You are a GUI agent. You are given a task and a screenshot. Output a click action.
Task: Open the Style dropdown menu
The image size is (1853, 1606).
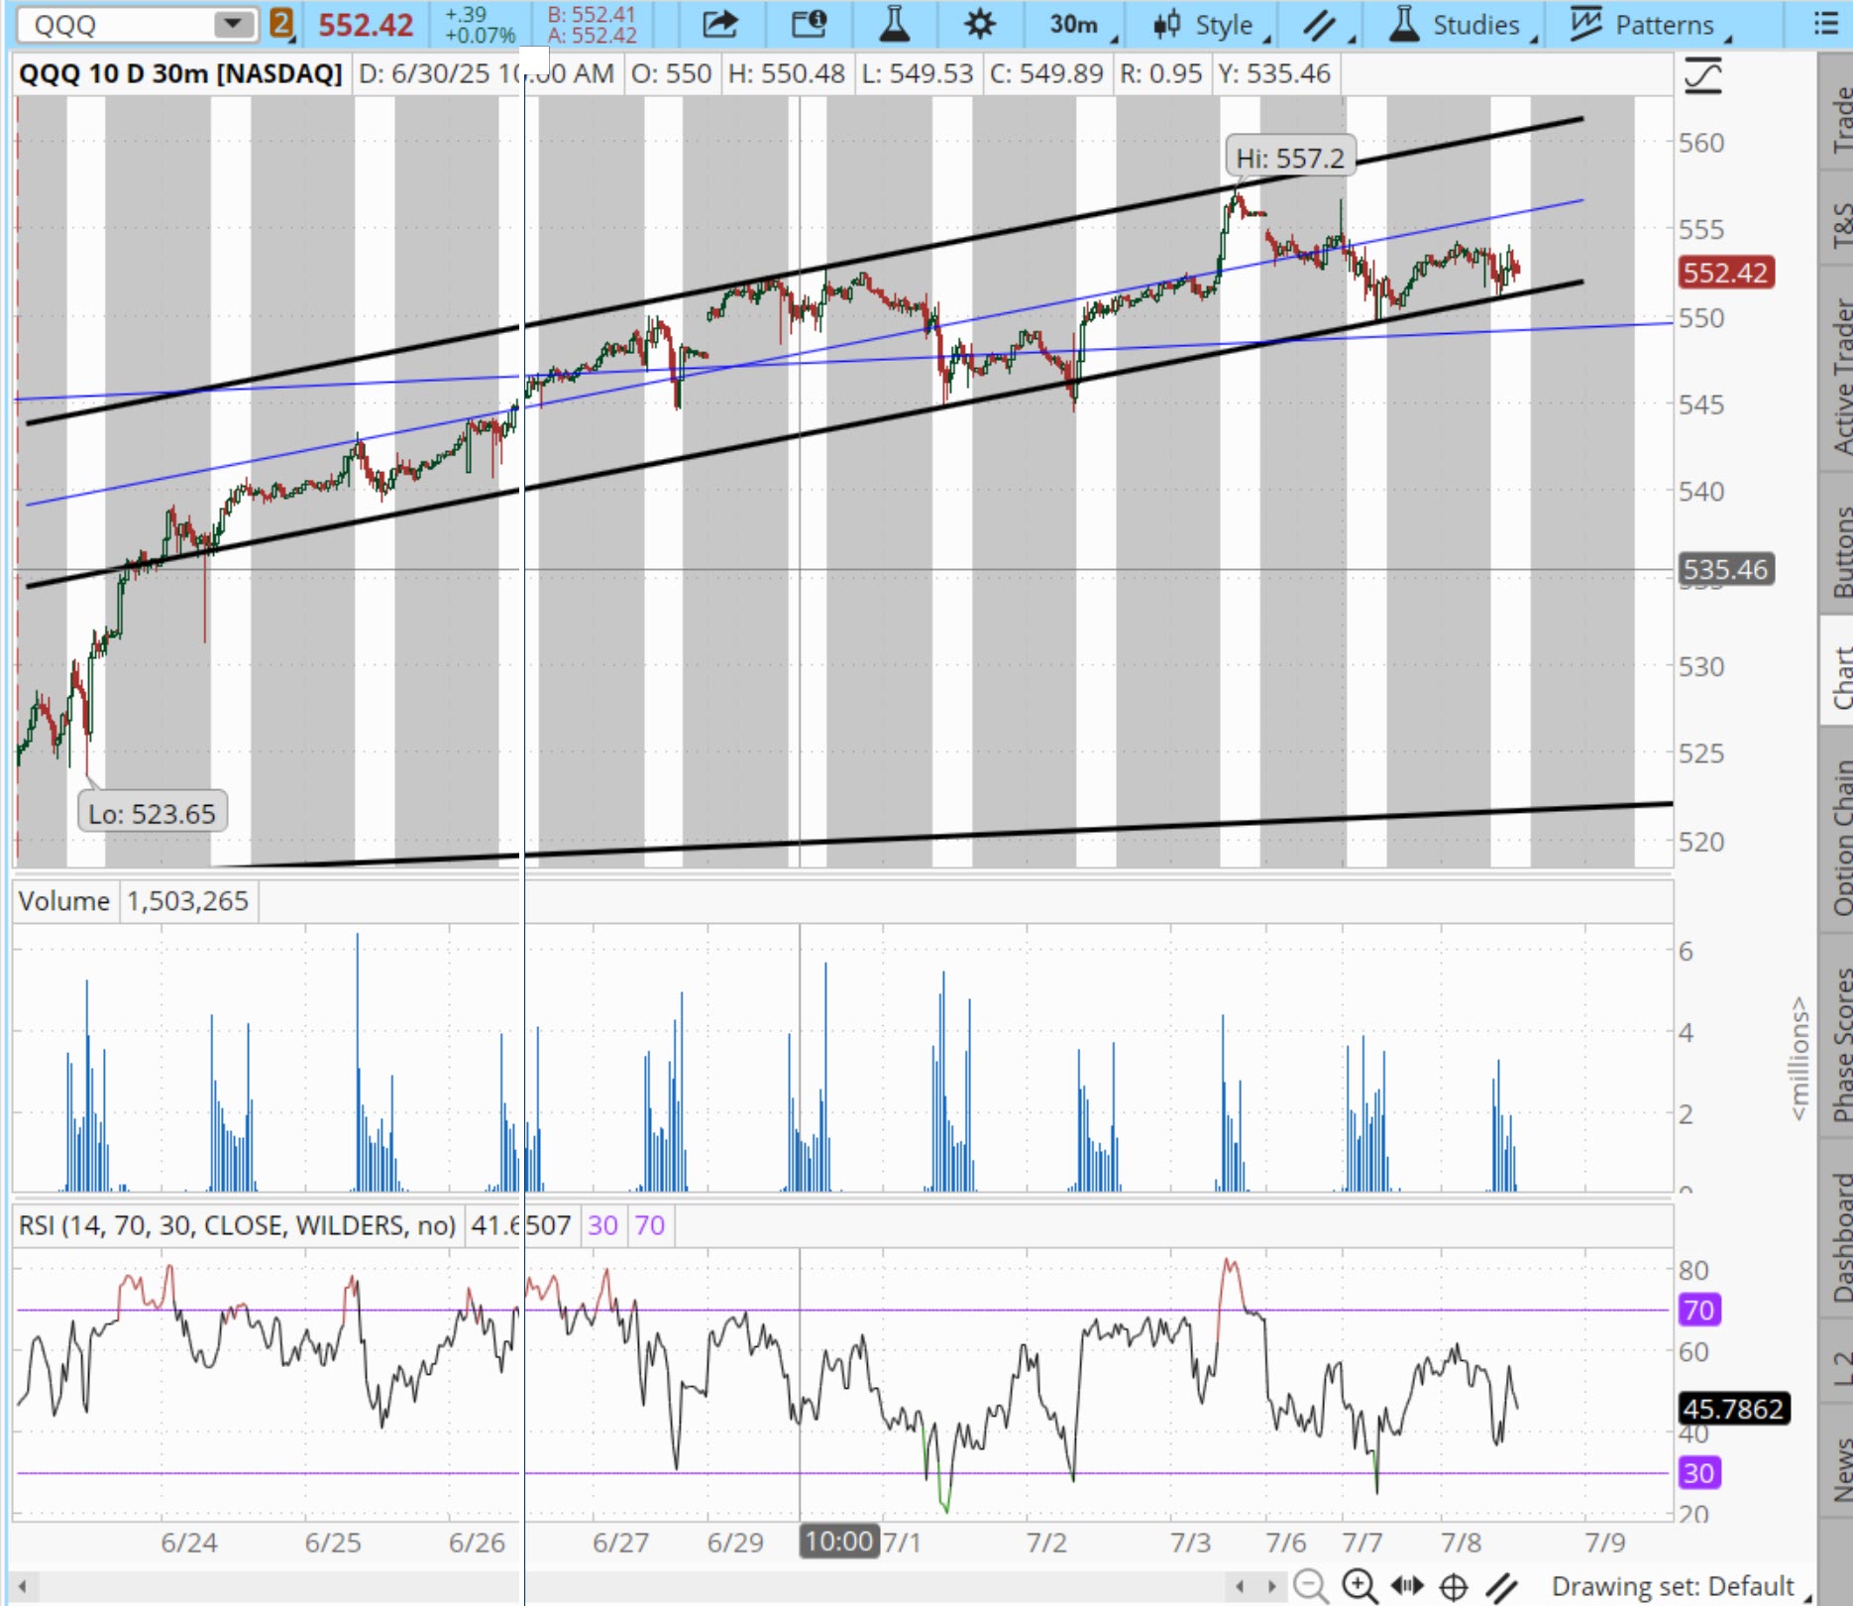(1210, 25)
